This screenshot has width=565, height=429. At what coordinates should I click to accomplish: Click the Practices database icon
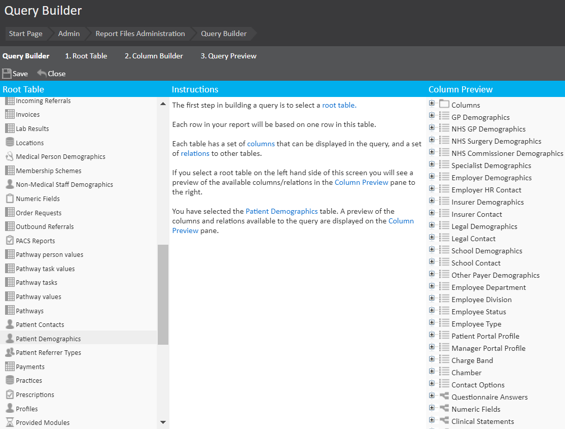(x=10, y=380)
